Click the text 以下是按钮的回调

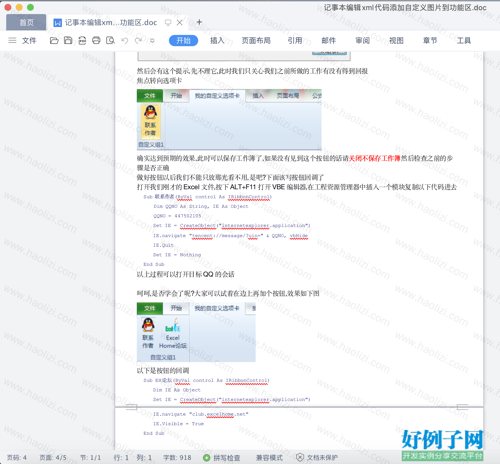tap(163, 371)
